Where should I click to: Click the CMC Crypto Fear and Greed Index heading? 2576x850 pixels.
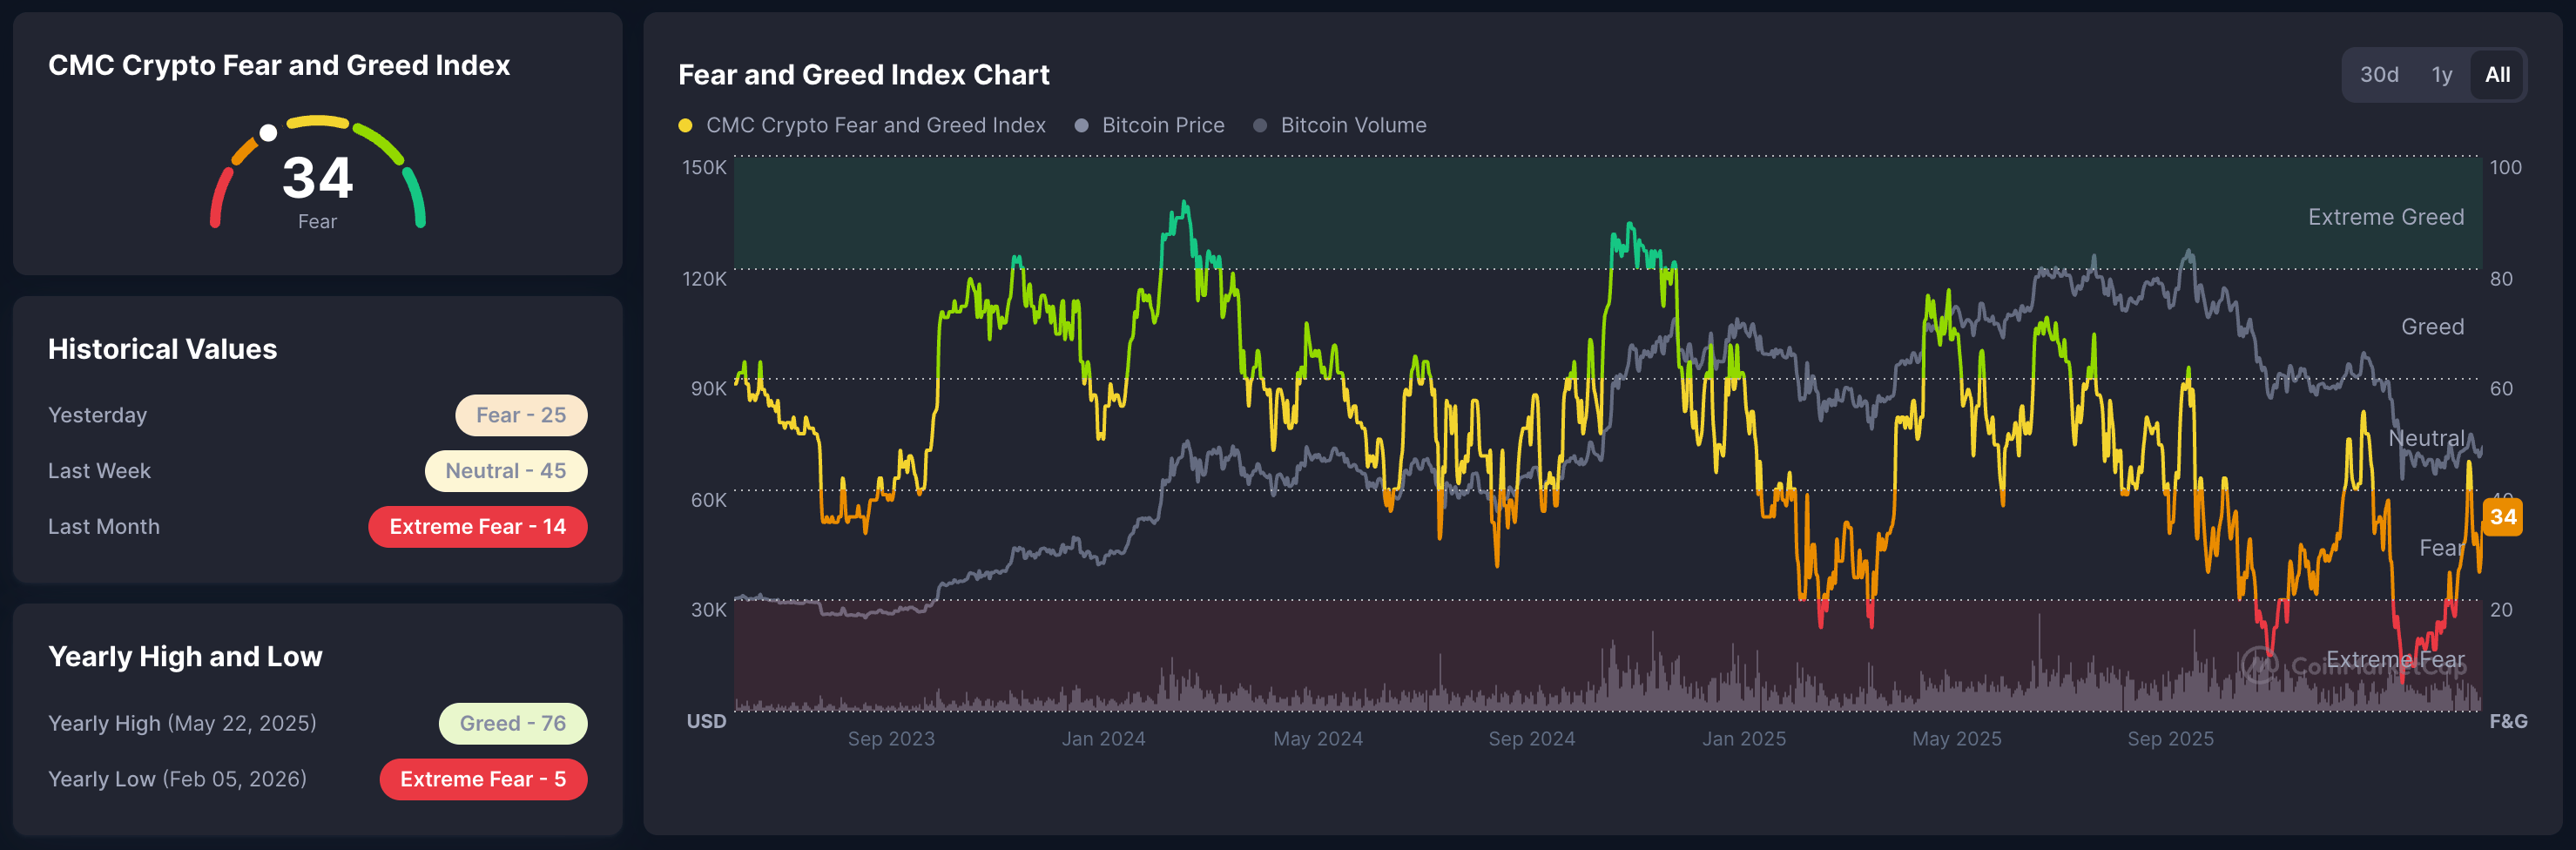coord(279,65)
